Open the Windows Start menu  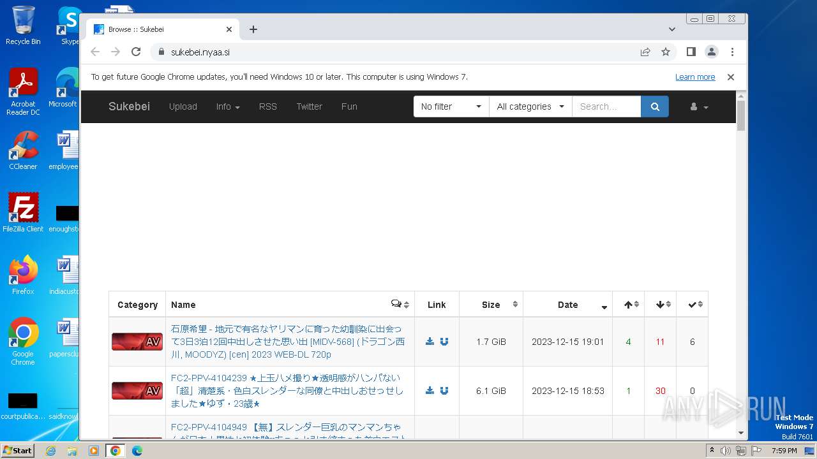click(x=17, y=450)
